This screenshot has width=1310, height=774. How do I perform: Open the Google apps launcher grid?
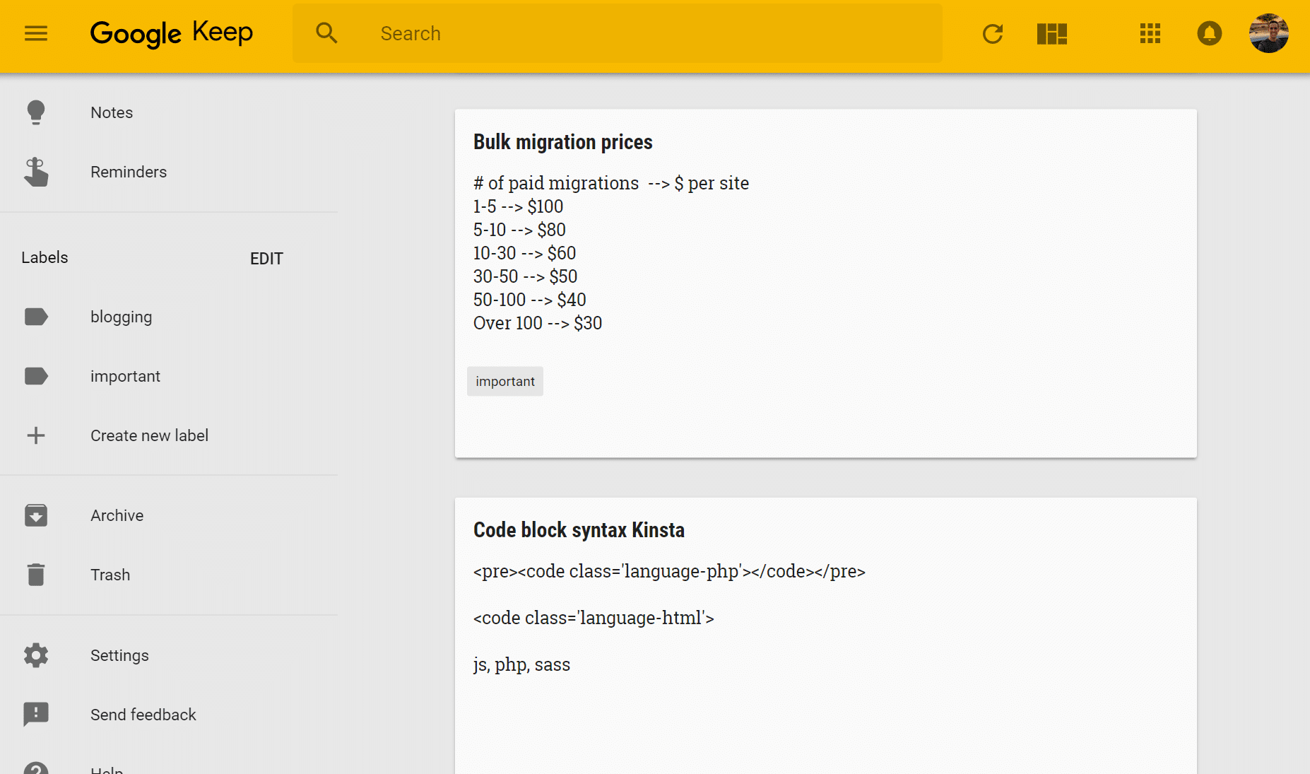[1150, 33]
